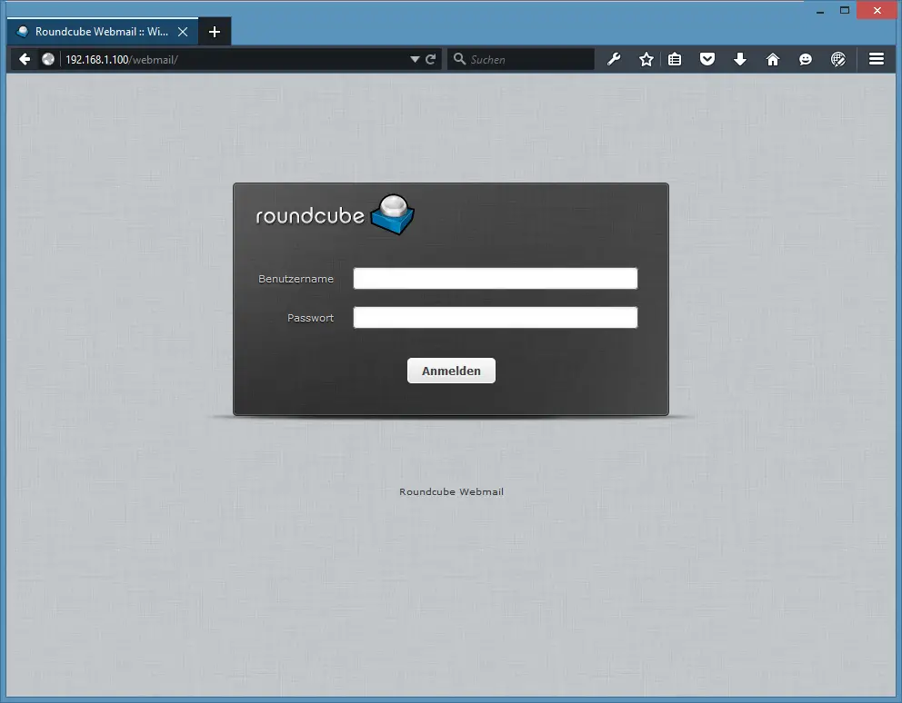This screenshot has height=703, width=902.
Task: Click the browser back arrow button
Action: tap(25, 59)
